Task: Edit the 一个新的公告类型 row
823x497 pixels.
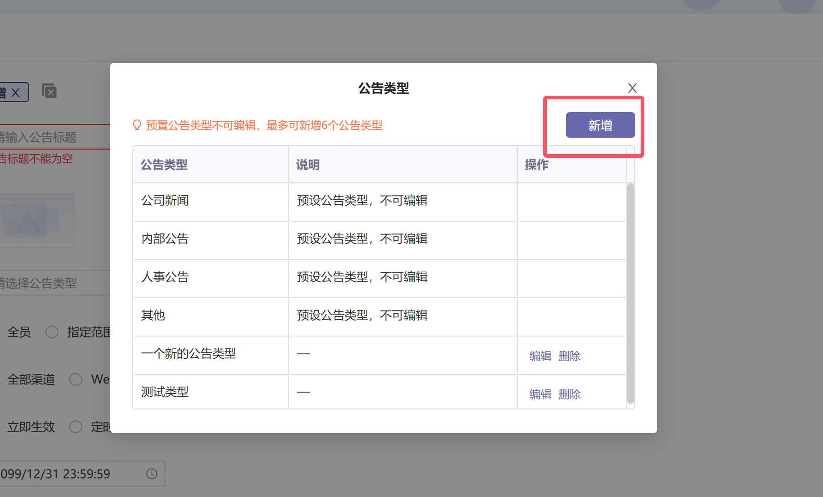Action: click(x=540, y=356)
